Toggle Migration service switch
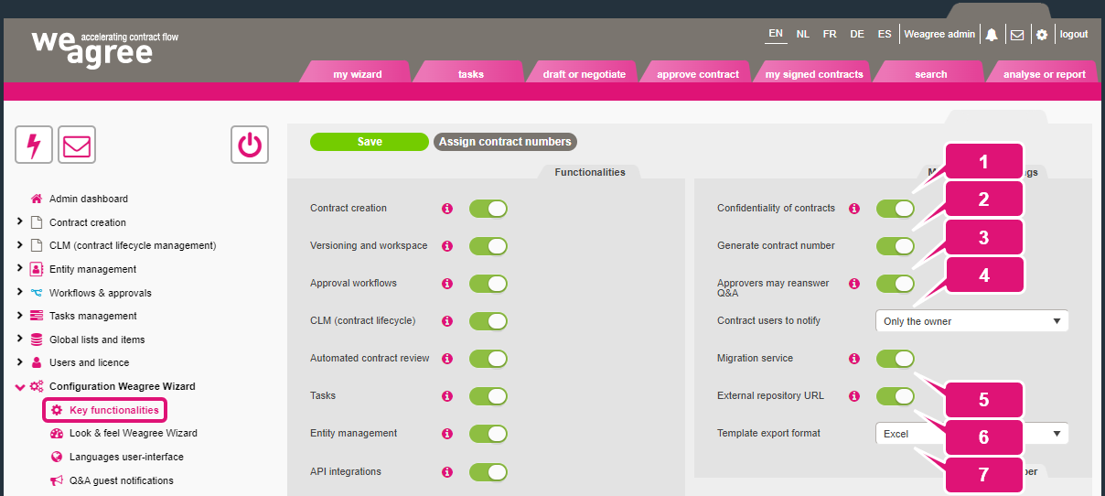The width and height of the screenshot is (1105, 496). (x=896, y=359)
